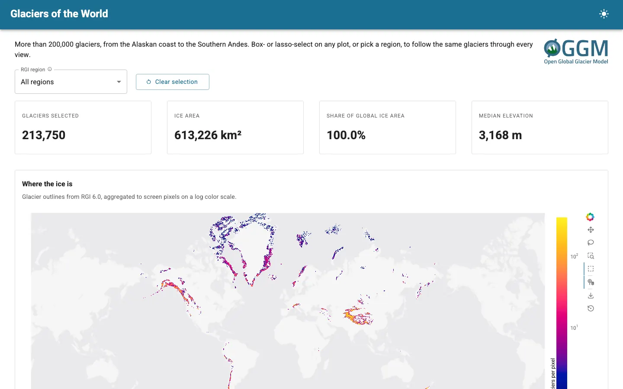
Task: Click the Glacier outlines from RGI 6.0 subtitle
Action: (x=129, y=197)
